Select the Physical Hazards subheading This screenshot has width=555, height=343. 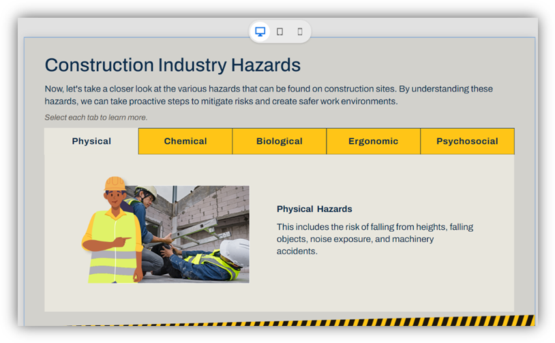(x=314, y=209)
